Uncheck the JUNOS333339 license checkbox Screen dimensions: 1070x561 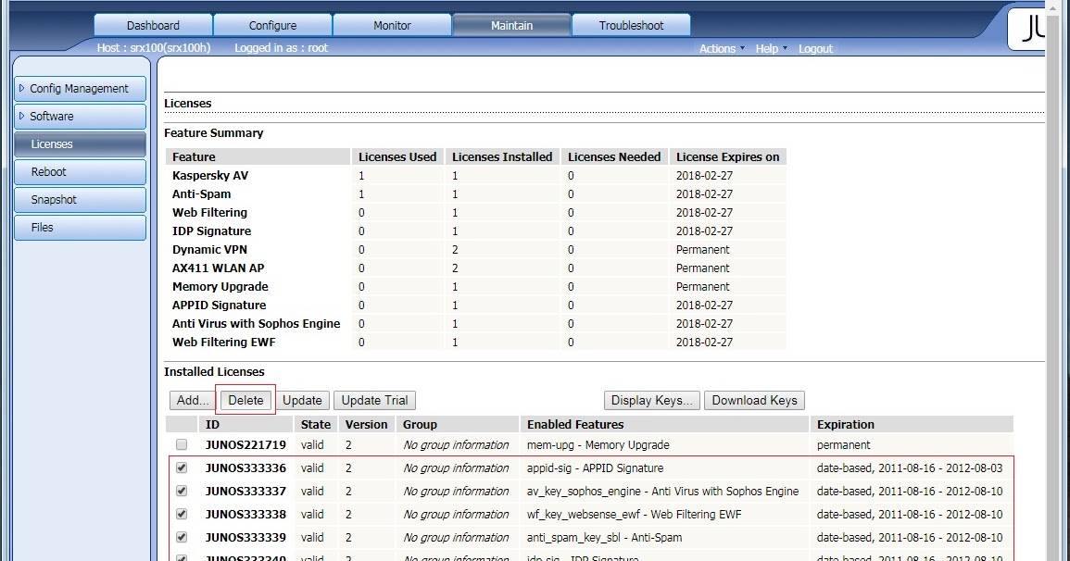[182, 537]
